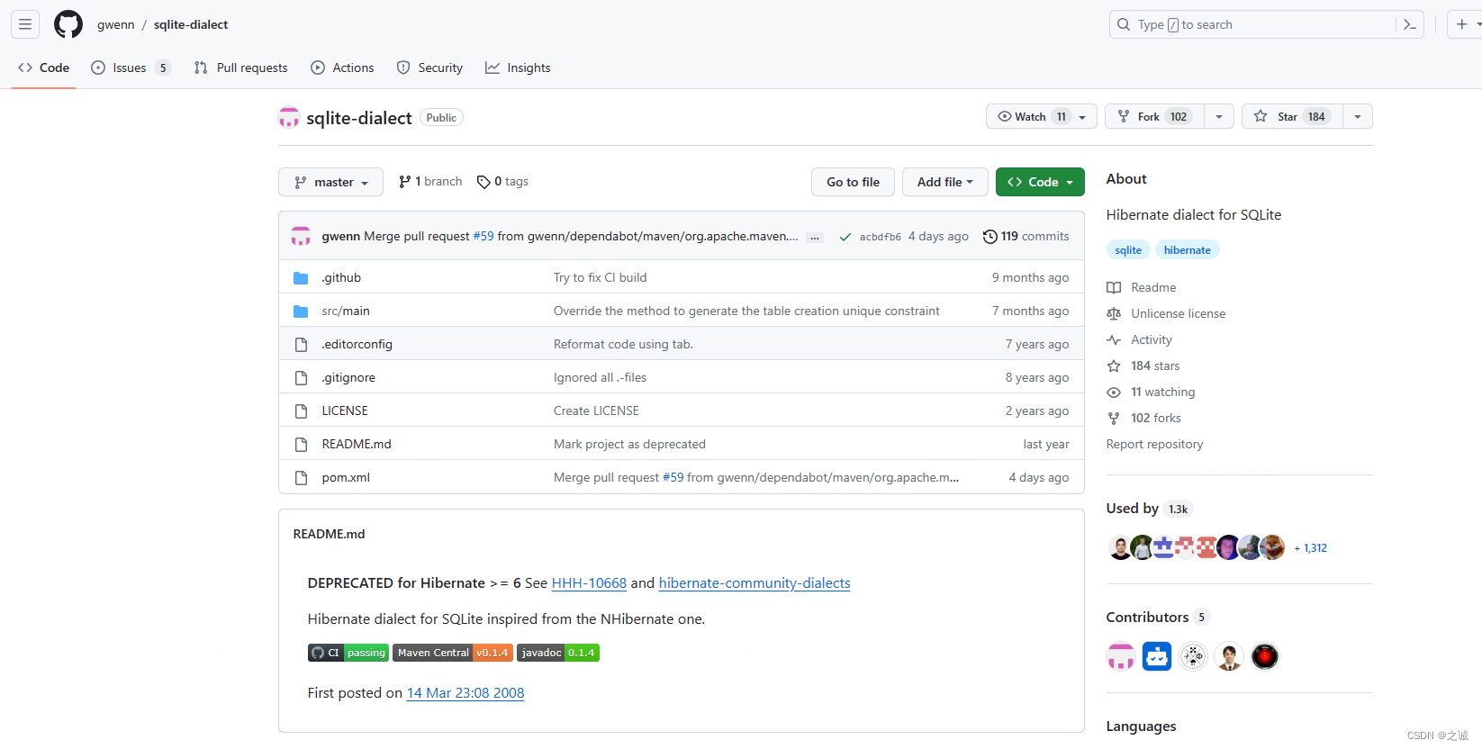Expand the Add file dropdown
This screenshot has width=1482, height=749.
[945, 182]
